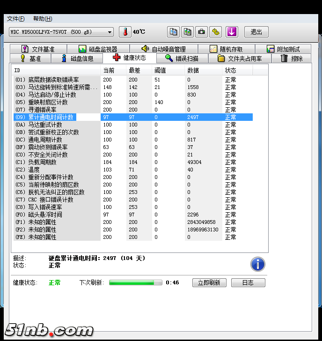Open the 文件(F) menu

pos(15,19)
